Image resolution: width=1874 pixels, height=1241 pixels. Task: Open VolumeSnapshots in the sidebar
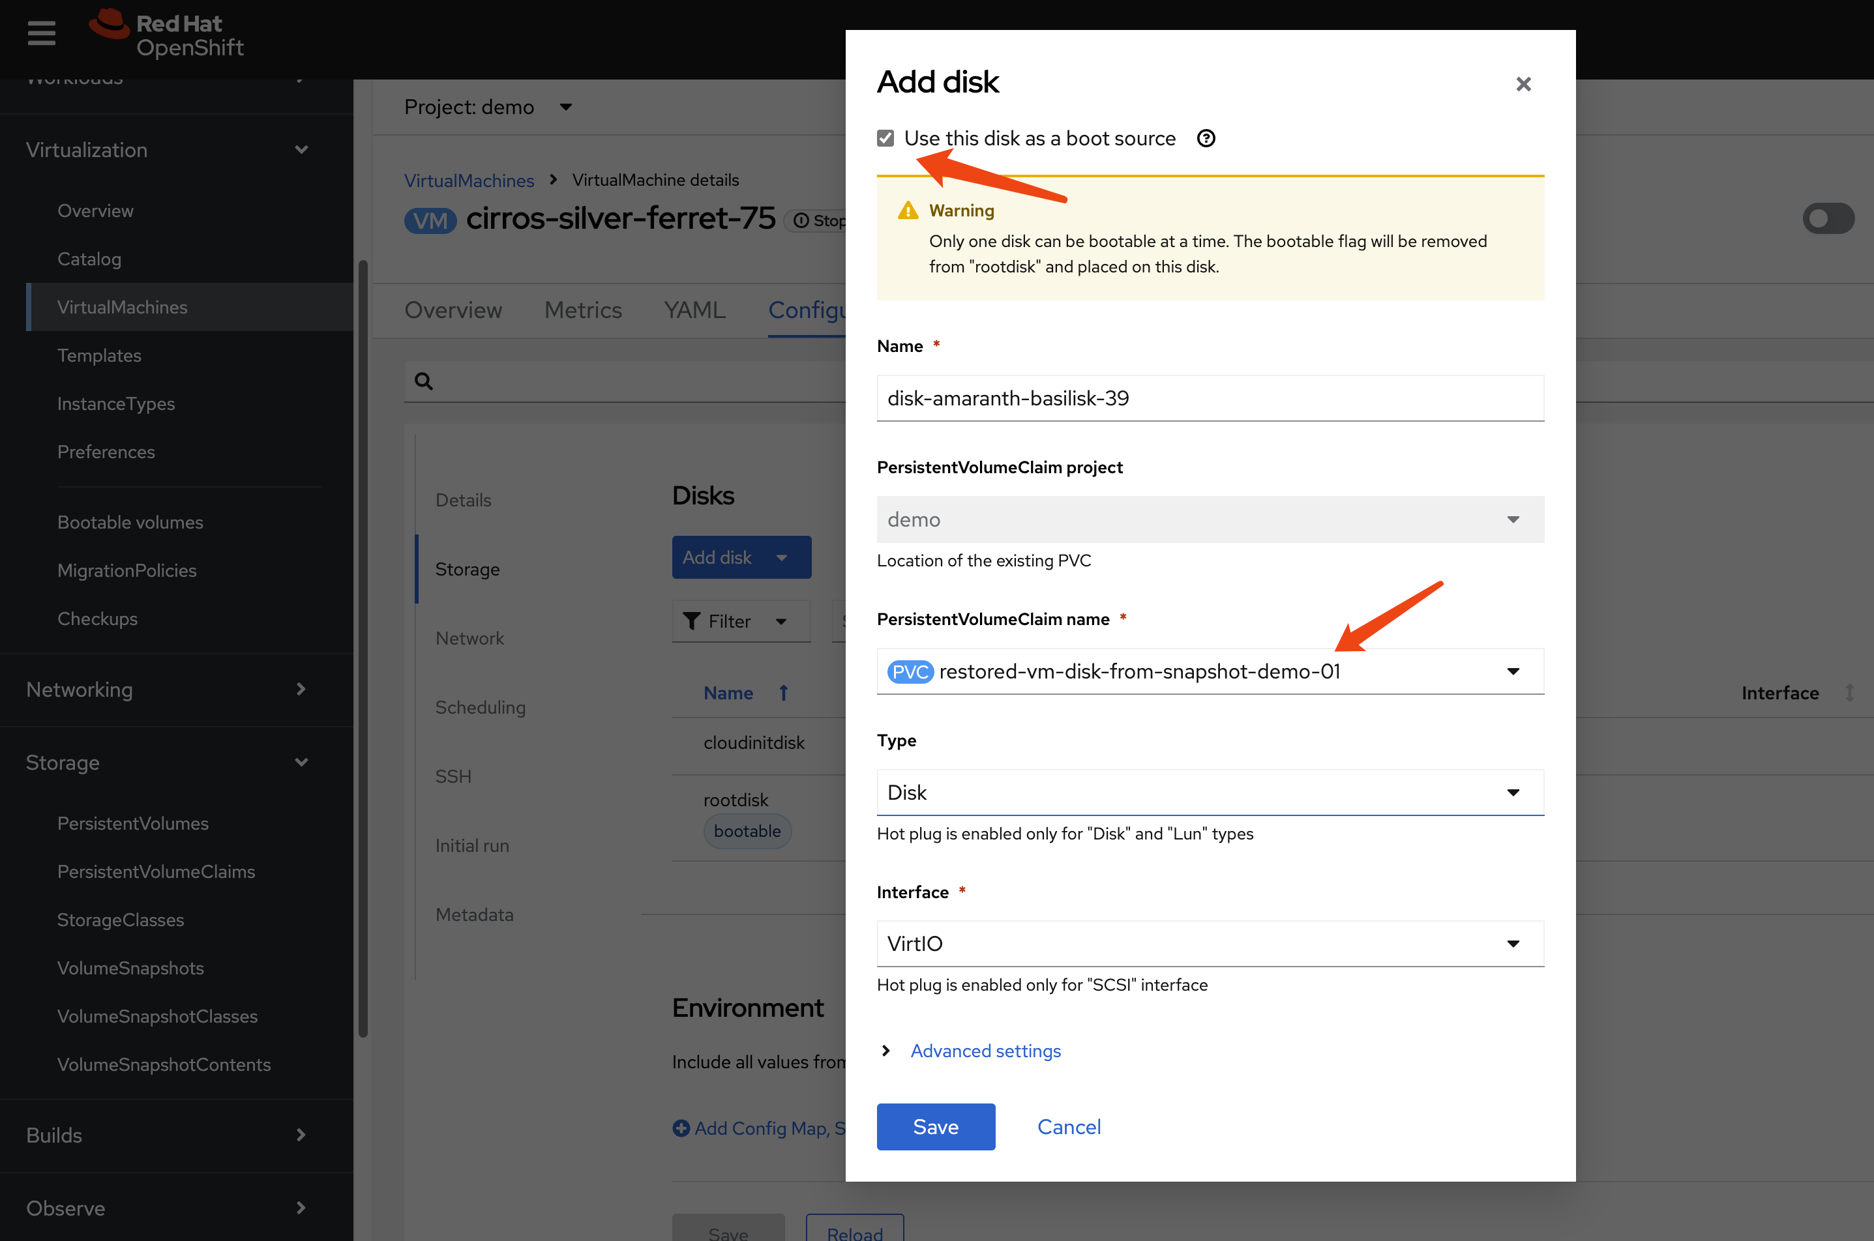[130, 968]
